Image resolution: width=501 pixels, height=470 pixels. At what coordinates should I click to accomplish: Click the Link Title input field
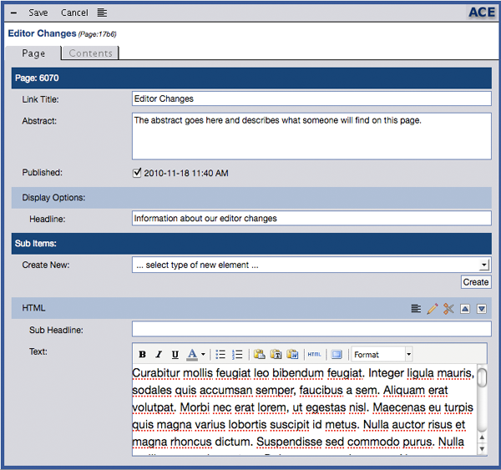(311, 99)
